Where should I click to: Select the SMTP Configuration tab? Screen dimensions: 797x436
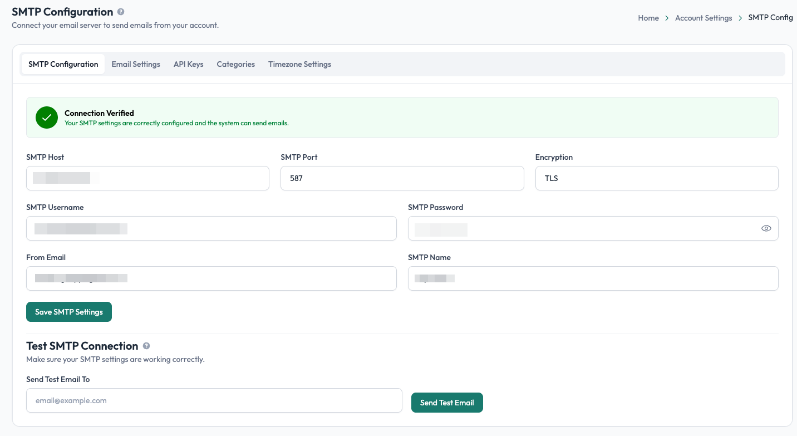tap(63, 64)
